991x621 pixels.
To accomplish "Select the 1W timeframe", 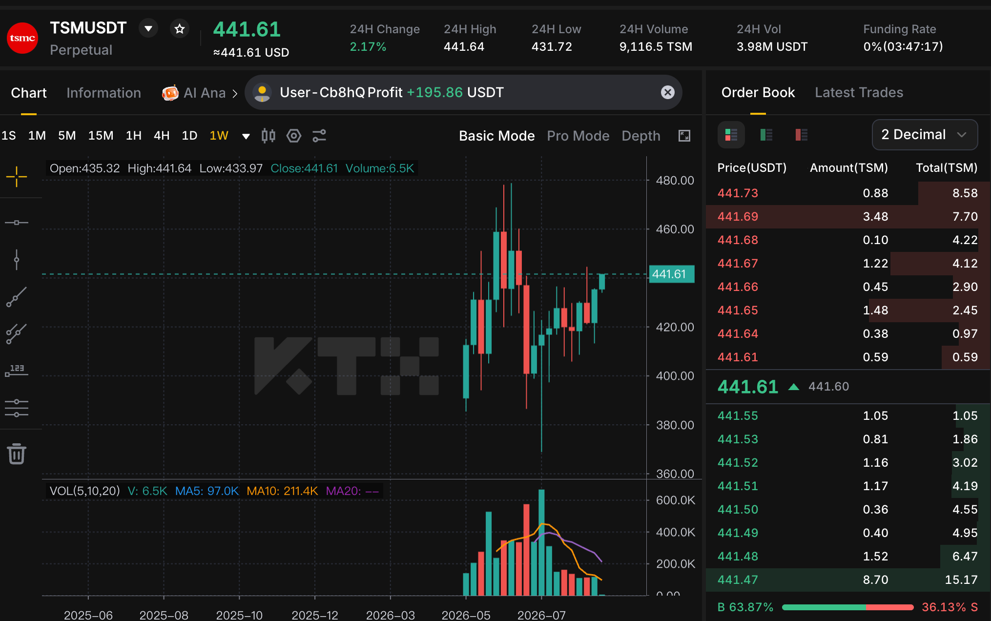I will (x=219, y=136).
